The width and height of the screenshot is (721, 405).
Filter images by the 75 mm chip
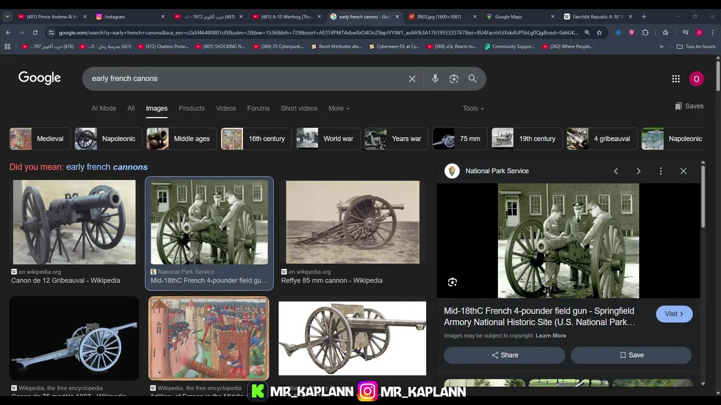coord(460,139)
